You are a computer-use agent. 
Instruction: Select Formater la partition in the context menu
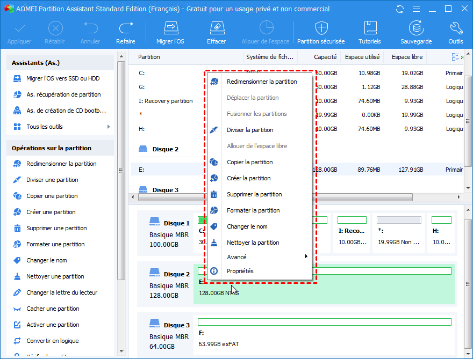(x=253, y=210)
